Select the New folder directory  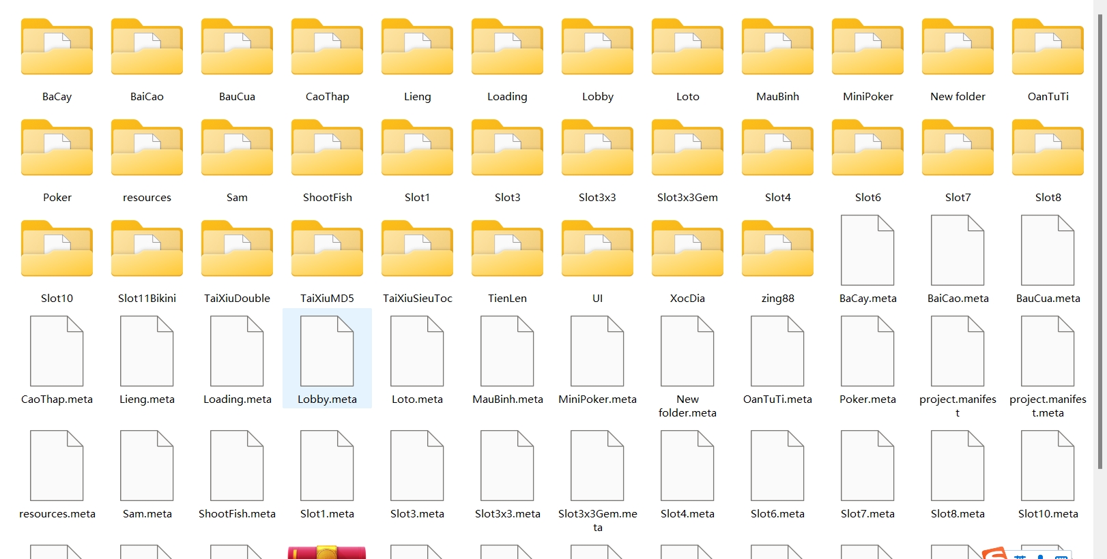click(x=958, y=49)
